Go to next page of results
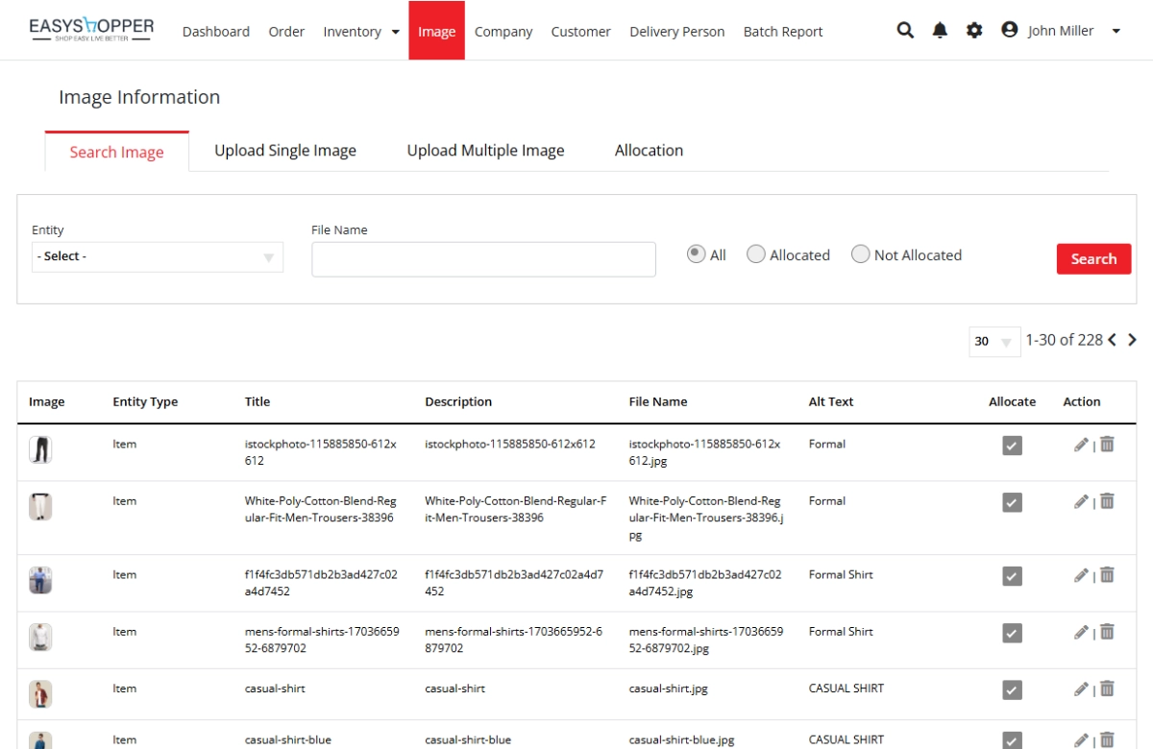 click(1132, 340)
